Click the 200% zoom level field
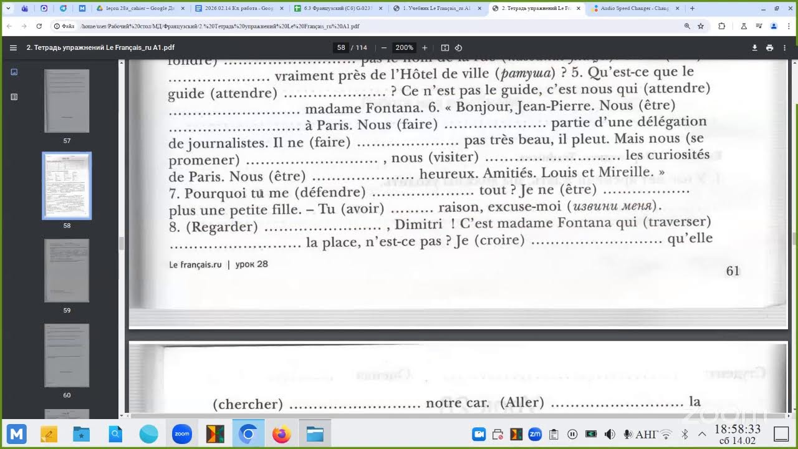Screen dimensions: 798x449 coord(404,47)
